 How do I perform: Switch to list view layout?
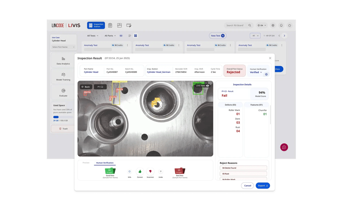pyautogui.click(x=130, y=36)
